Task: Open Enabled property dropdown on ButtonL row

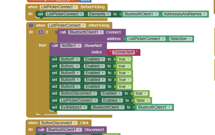Action: [x=94, y=66]
